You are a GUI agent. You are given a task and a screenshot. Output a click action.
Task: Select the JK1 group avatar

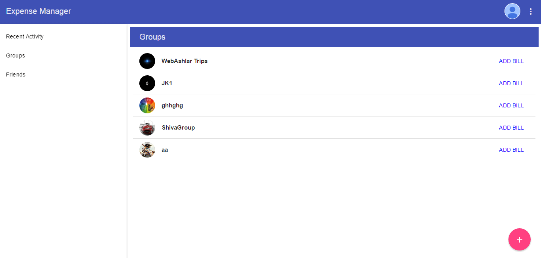(147, 83)
